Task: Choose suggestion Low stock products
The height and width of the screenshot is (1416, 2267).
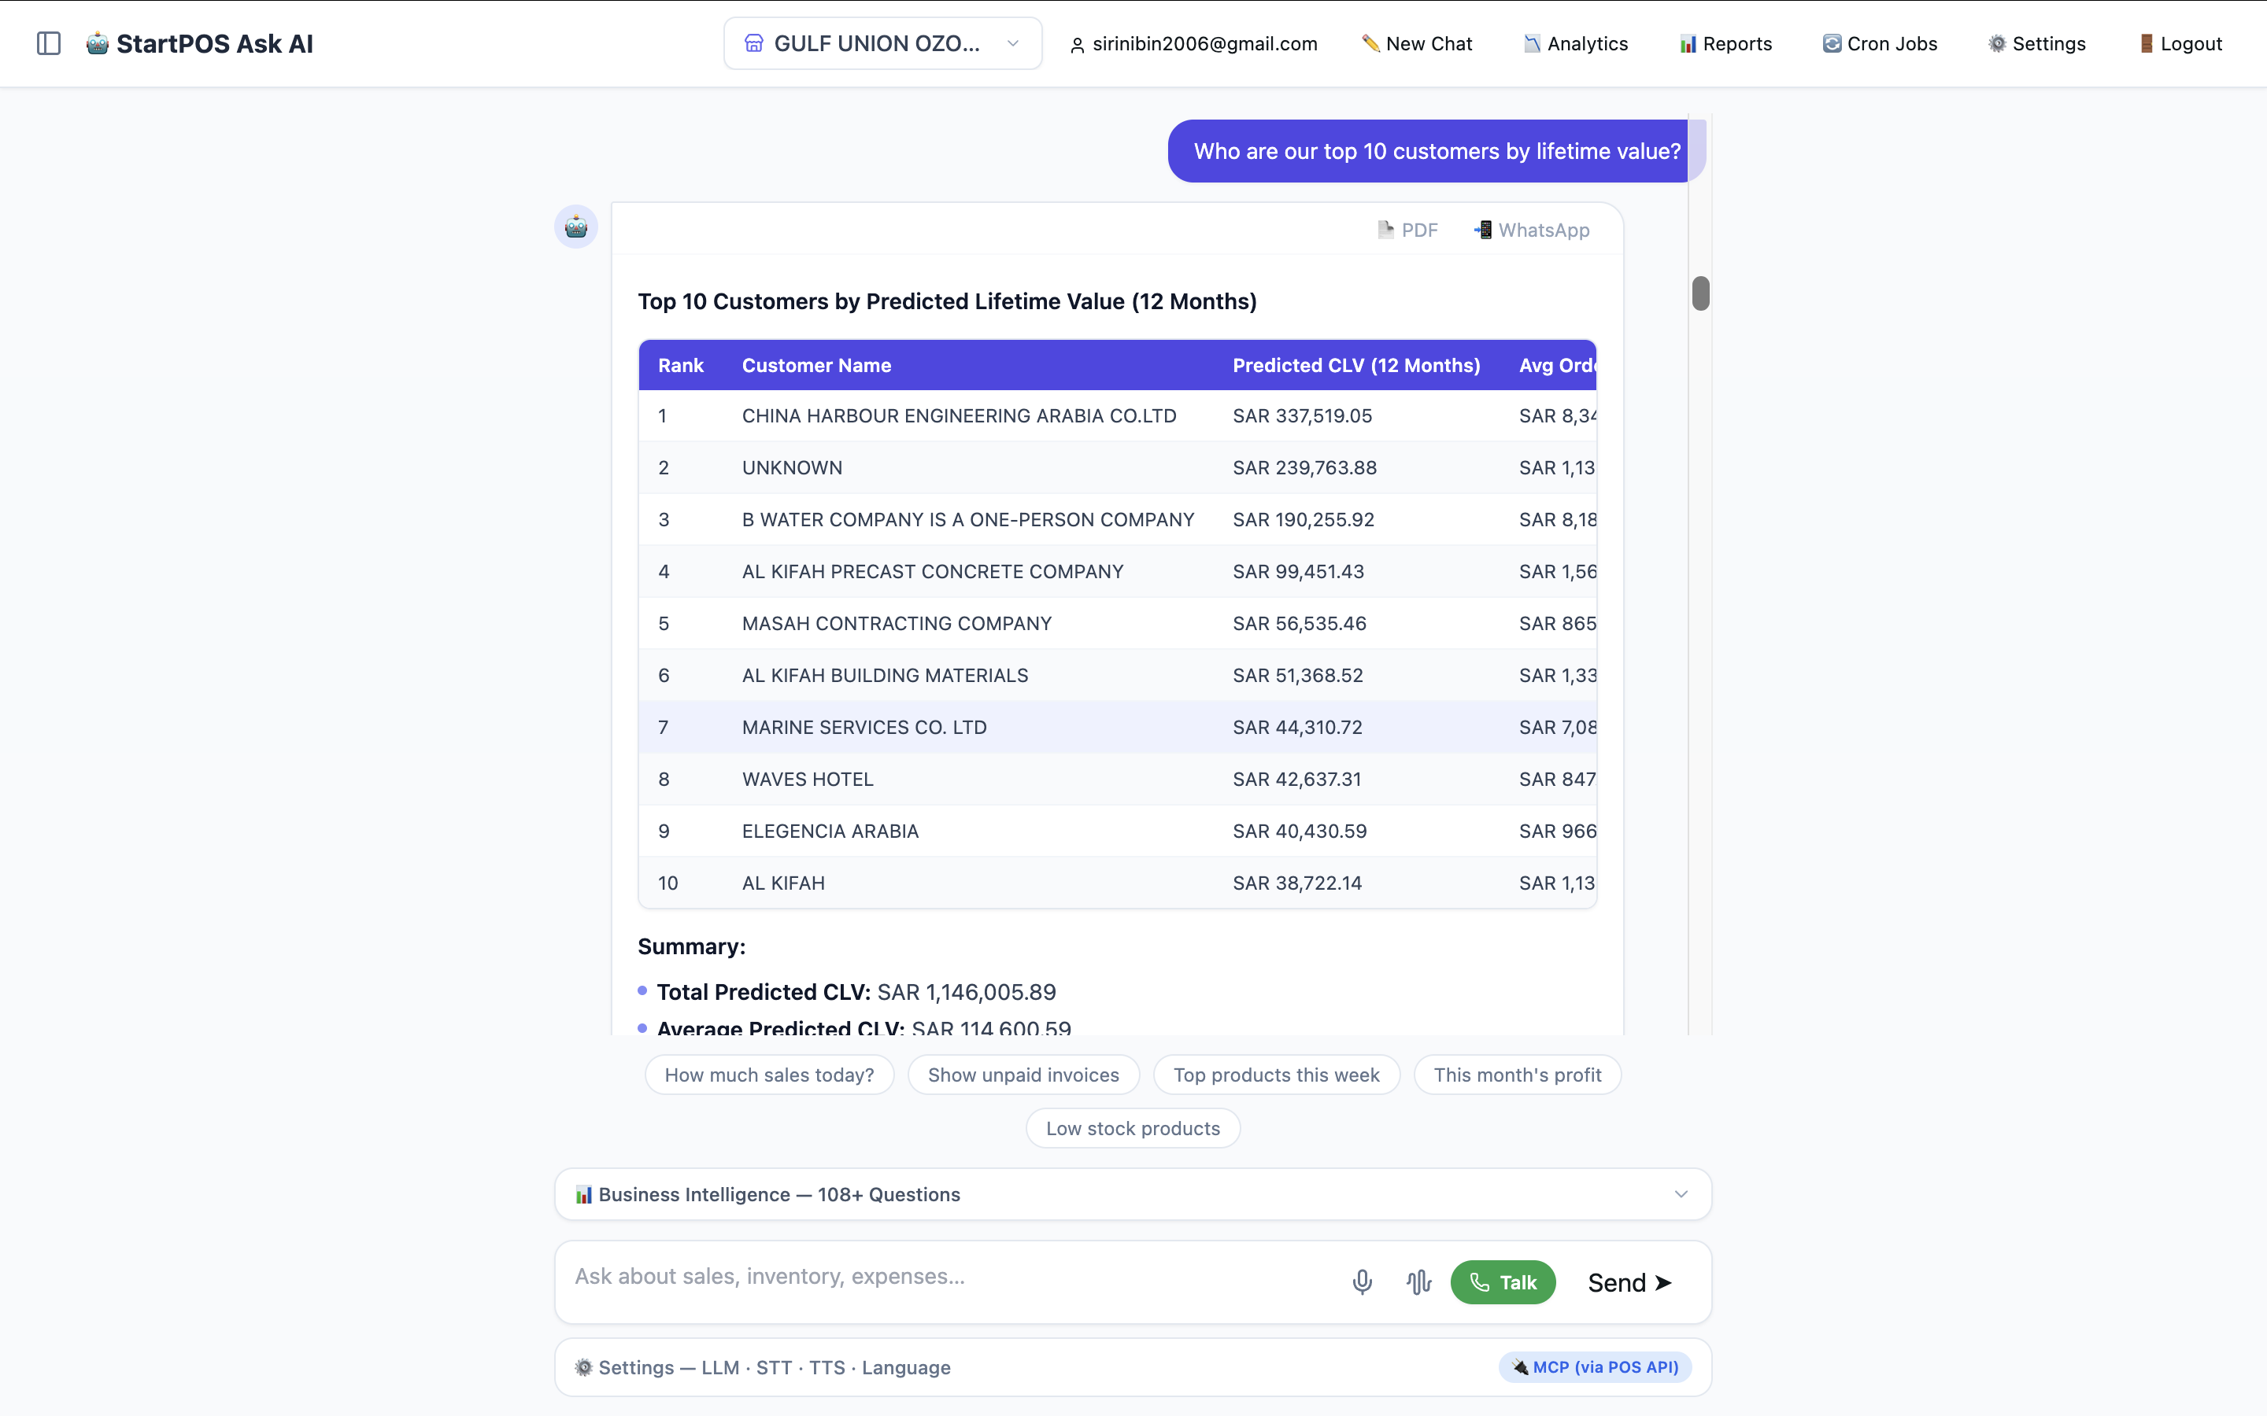Action: pos(1133,1129)
